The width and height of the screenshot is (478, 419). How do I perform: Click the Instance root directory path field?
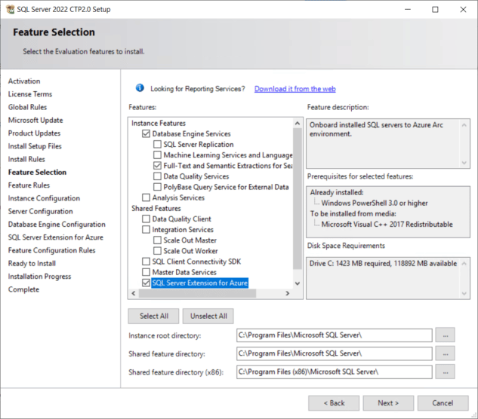point(334,335)
